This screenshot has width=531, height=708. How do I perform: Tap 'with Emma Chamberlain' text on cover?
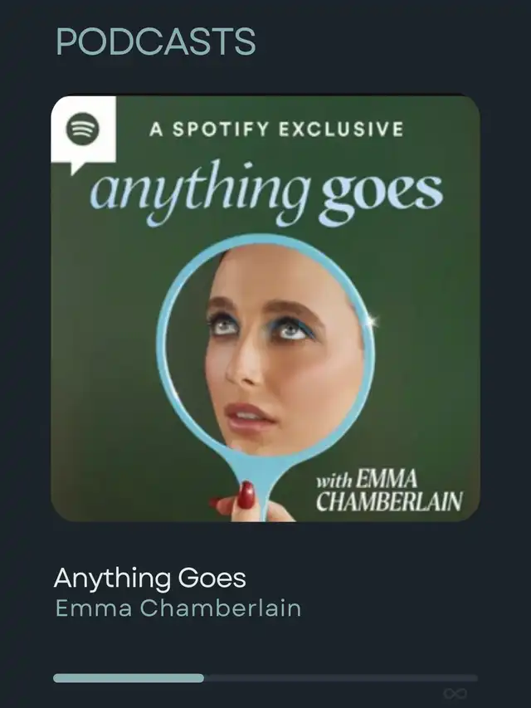coord(389,491)
